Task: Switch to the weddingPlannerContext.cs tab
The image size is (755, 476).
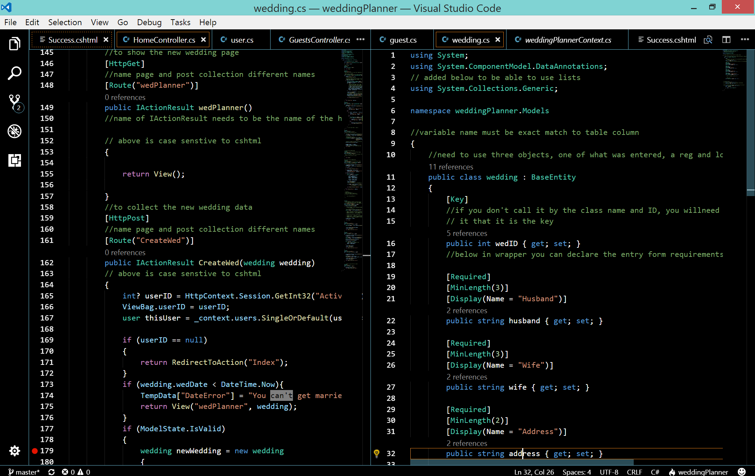Action: point(567,40)
